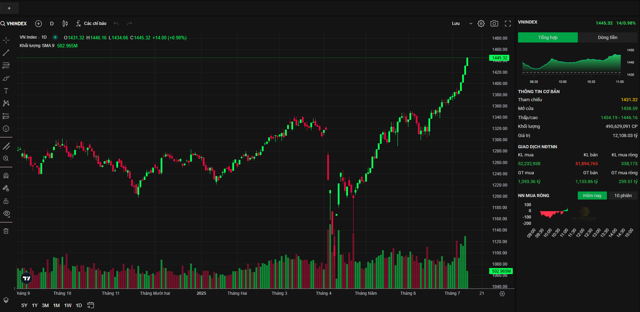Open the chart patterns tool
This screenshot has height=312, width=640.
pos(6,103)
